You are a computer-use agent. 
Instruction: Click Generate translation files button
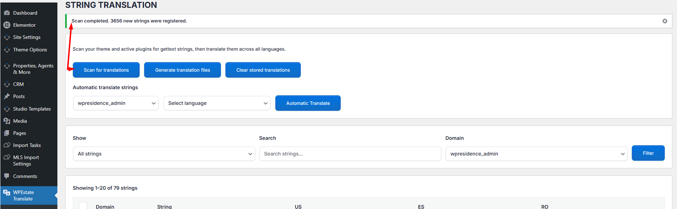click(183, 70)
